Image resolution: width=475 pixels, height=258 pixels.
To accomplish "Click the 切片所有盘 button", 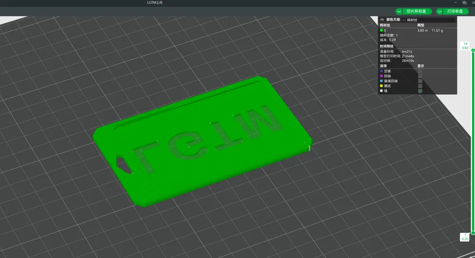I will (x=418, y=11).
